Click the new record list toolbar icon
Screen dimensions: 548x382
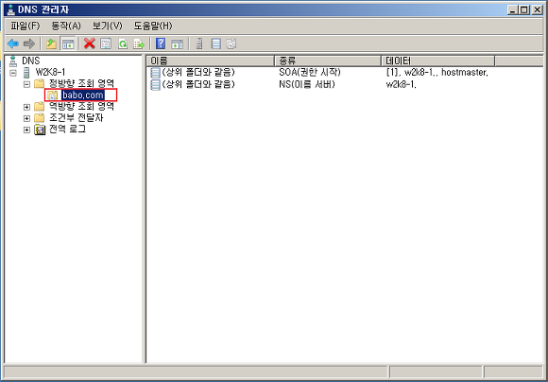coord(216,43)
